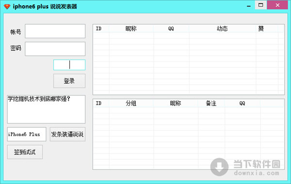Minimize the iphone6 plus 说说发表器 window
The image size is (291, 184).
coord(249,5)
